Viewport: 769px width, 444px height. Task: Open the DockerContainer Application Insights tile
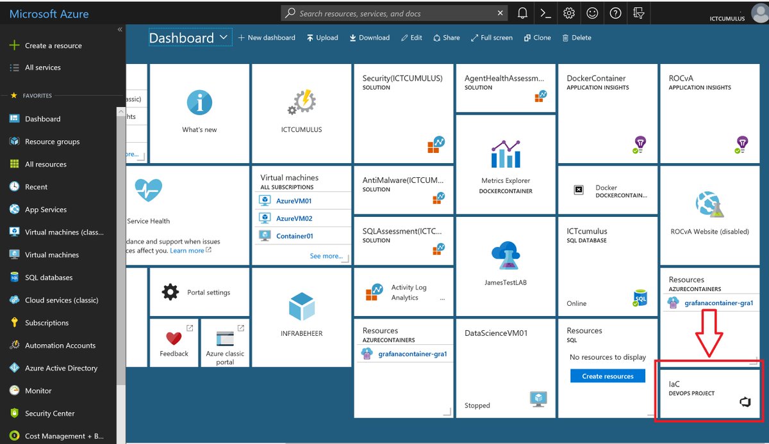pyautogui.click(x=608, y=113)
